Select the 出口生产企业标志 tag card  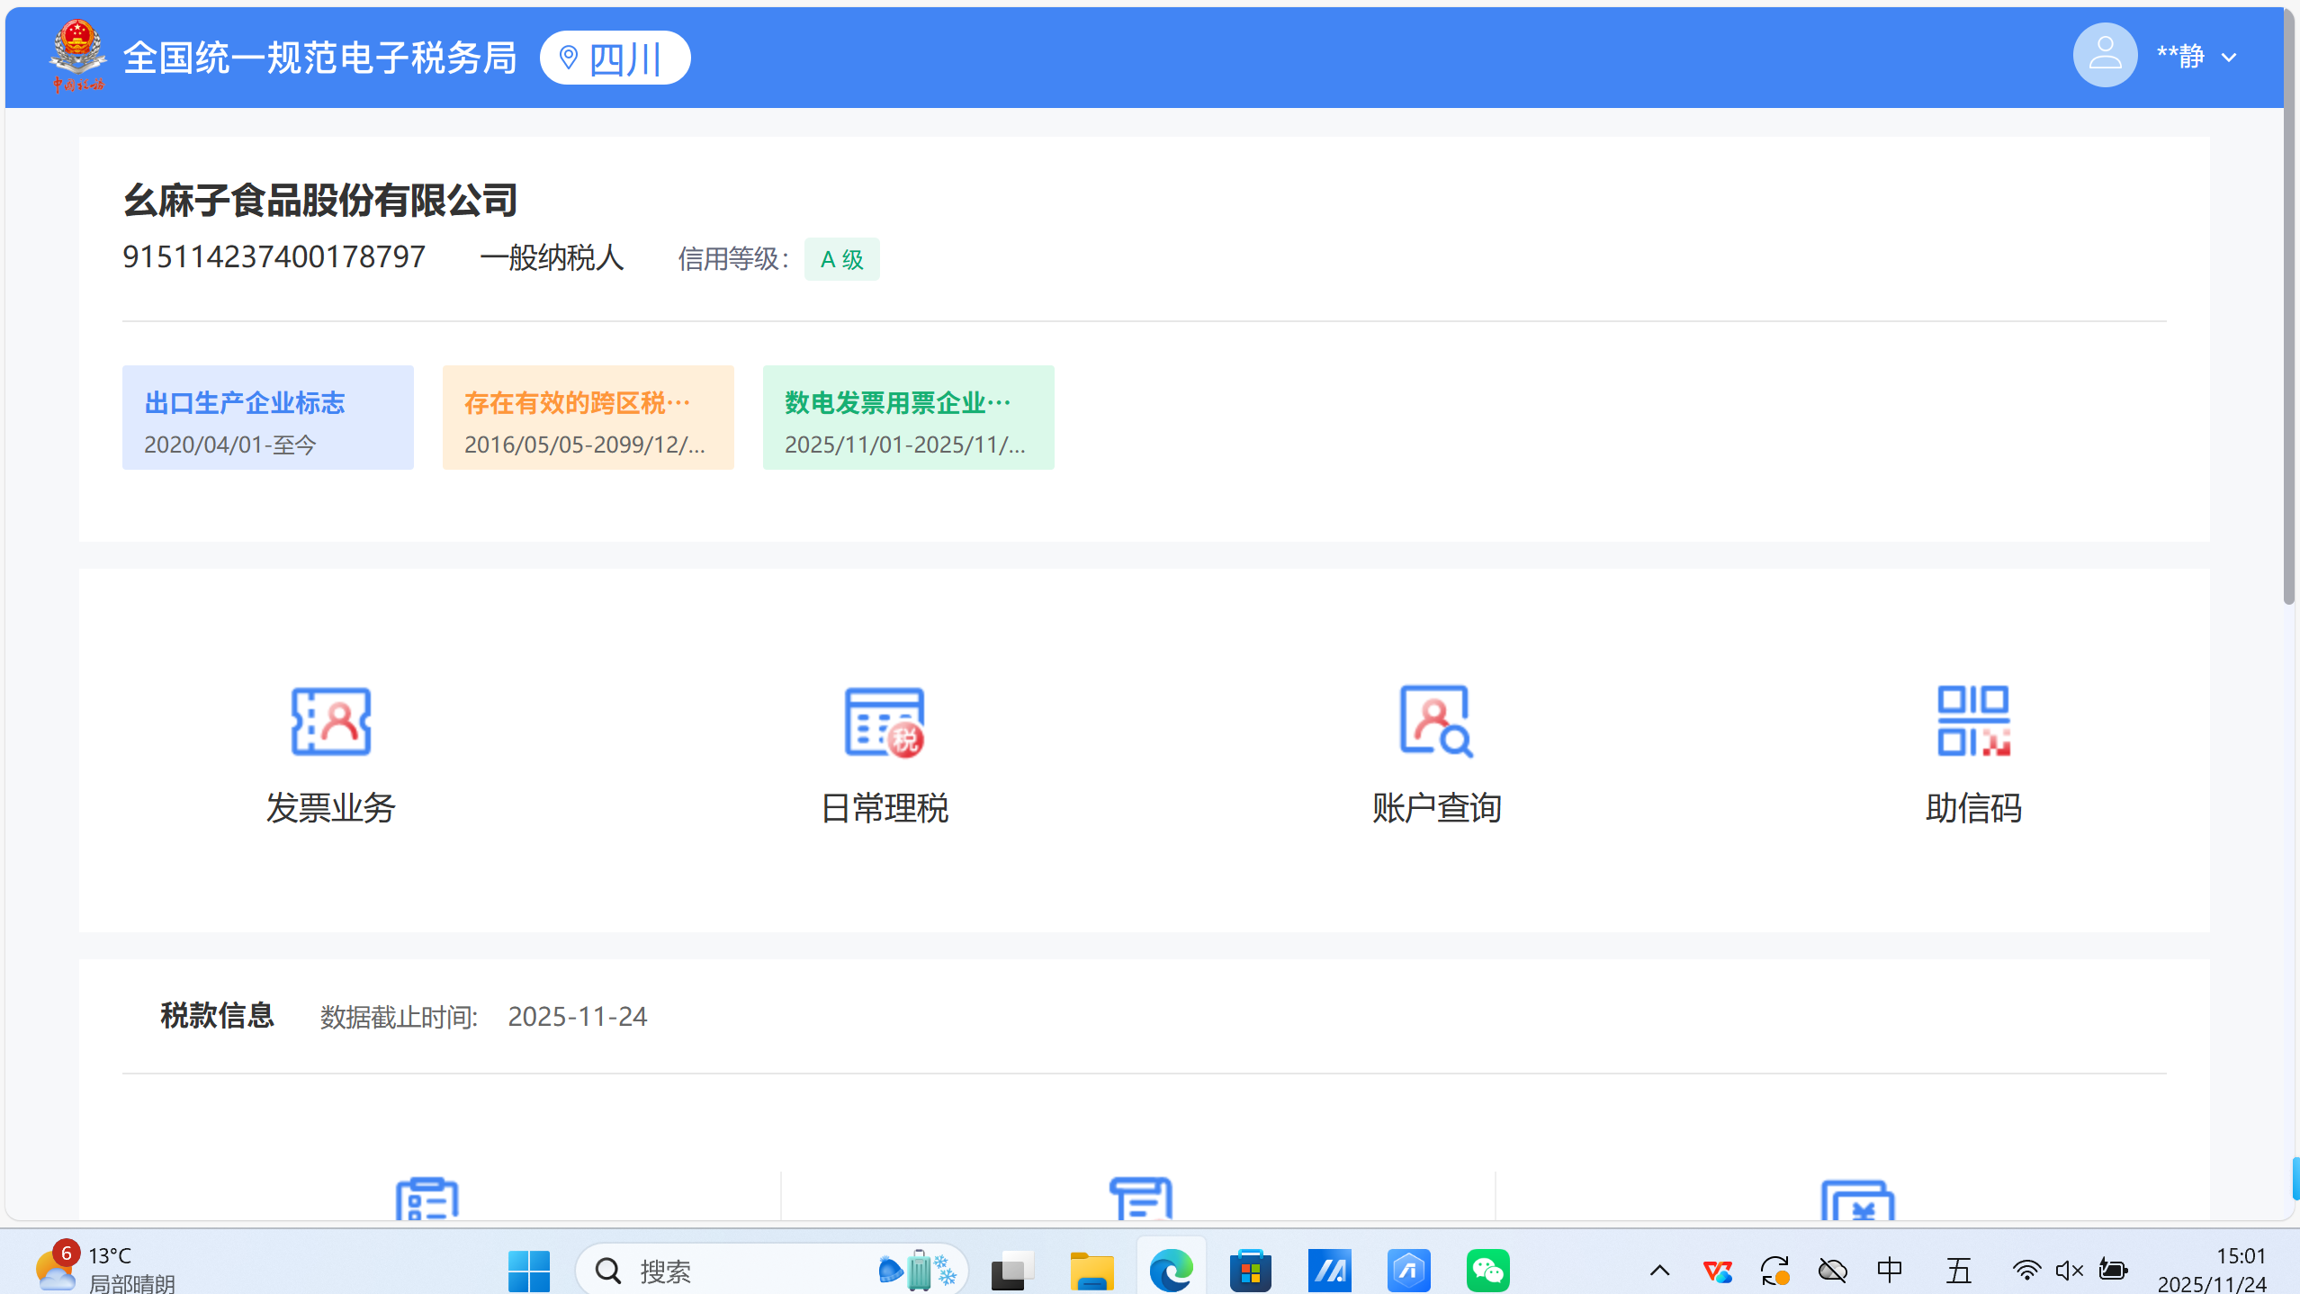click(x=268, y=418)
